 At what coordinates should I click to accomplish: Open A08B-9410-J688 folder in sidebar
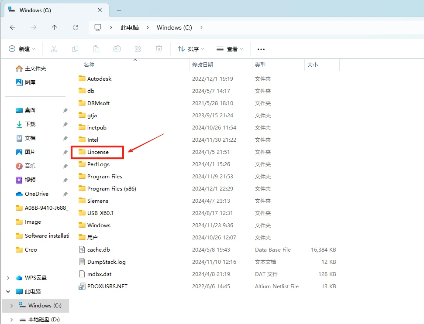[42, 208]
